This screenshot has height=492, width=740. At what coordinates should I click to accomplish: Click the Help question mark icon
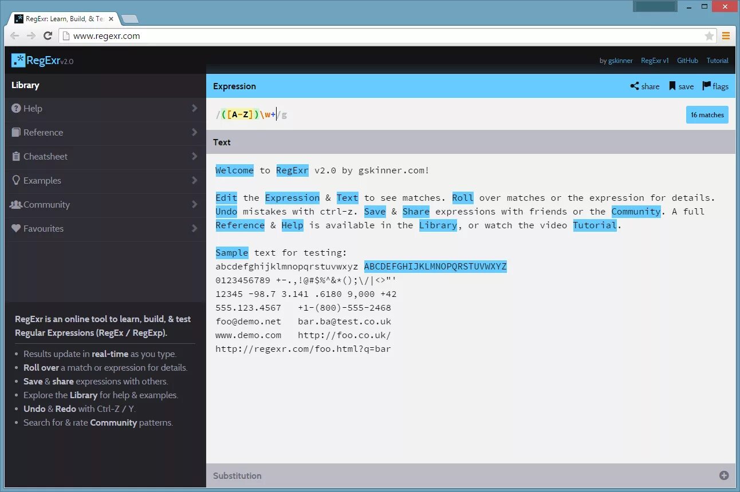17,108
